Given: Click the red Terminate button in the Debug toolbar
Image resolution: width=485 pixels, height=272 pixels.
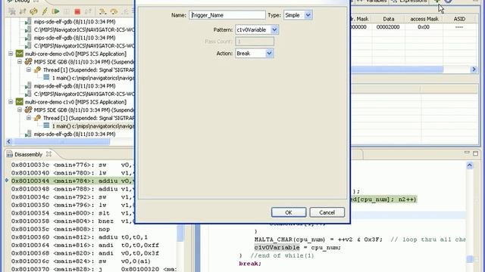Looking at the screenshot, I should point(77,12).
